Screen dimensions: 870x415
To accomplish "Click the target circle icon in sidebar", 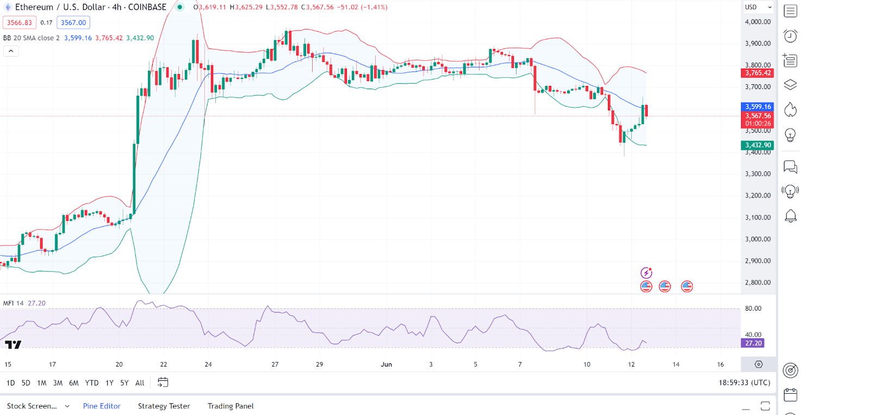I will coord(790,370).
